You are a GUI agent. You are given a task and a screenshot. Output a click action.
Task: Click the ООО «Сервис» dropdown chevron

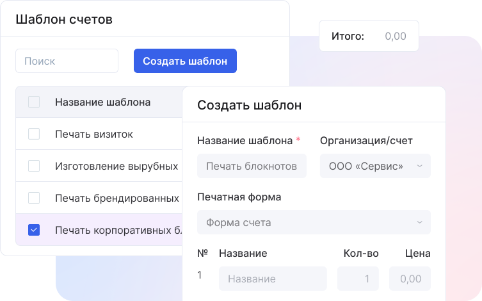pos(419,166)
